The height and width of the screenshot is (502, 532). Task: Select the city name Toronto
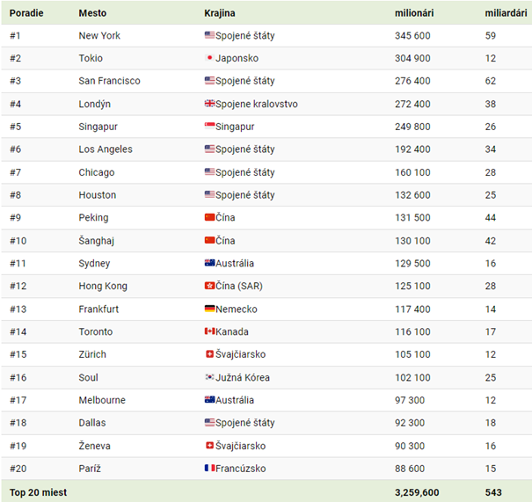96,331
